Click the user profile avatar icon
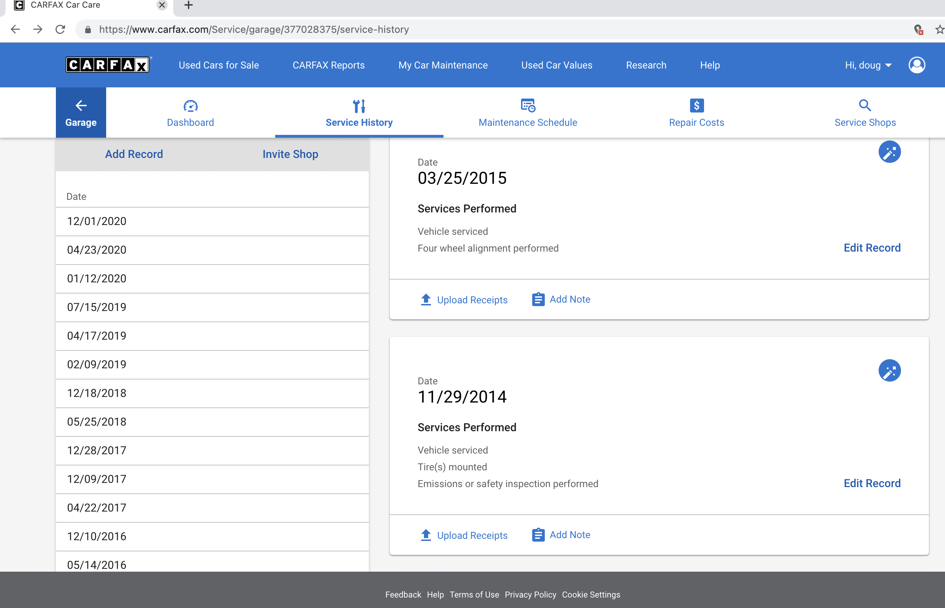This screenshot has width=945, height=608. (917, 65)
